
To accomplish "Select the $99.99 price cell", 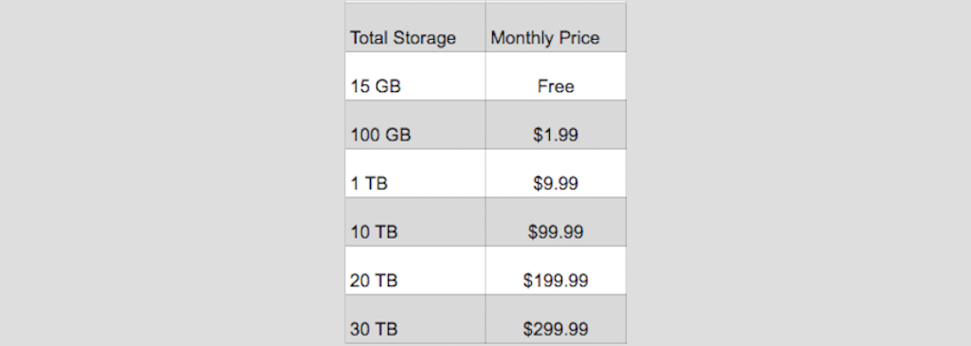I will pos(556,222).
